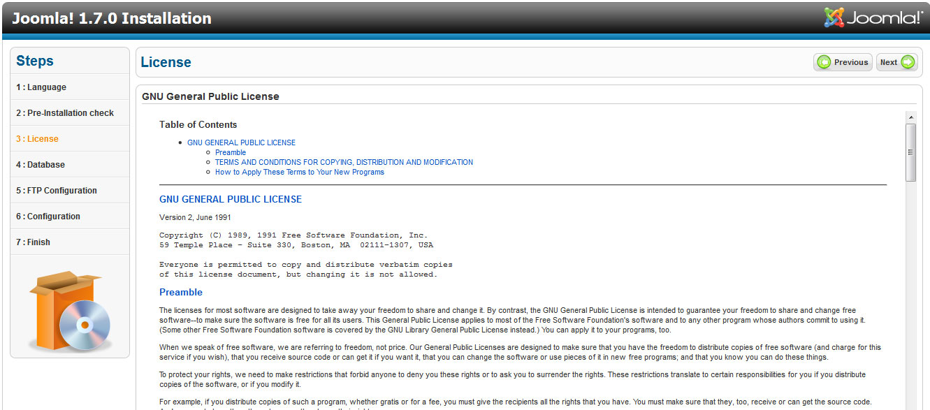Click the green left arrow on Previous

[x=824, y=62]
